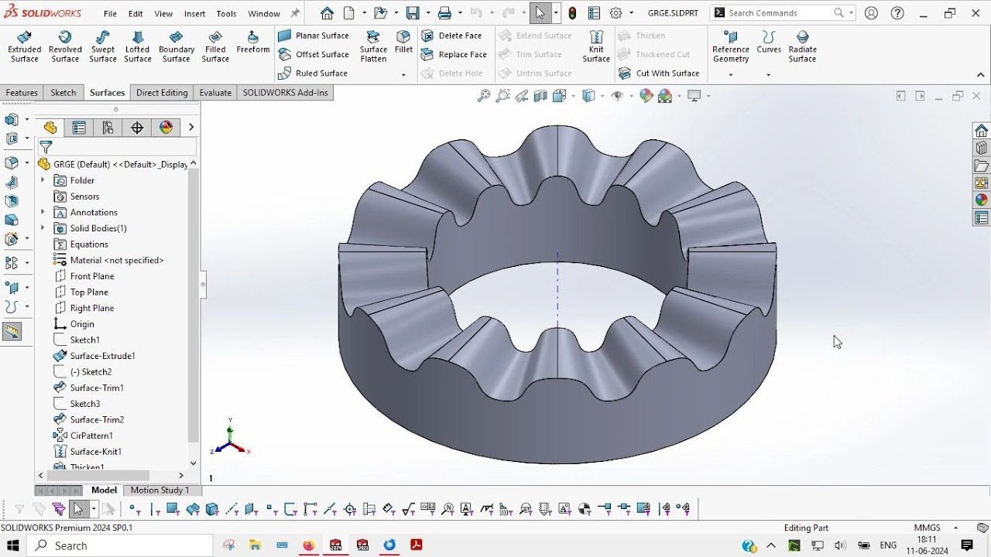Open the Fillet dropdown arrow

[403, 75]
